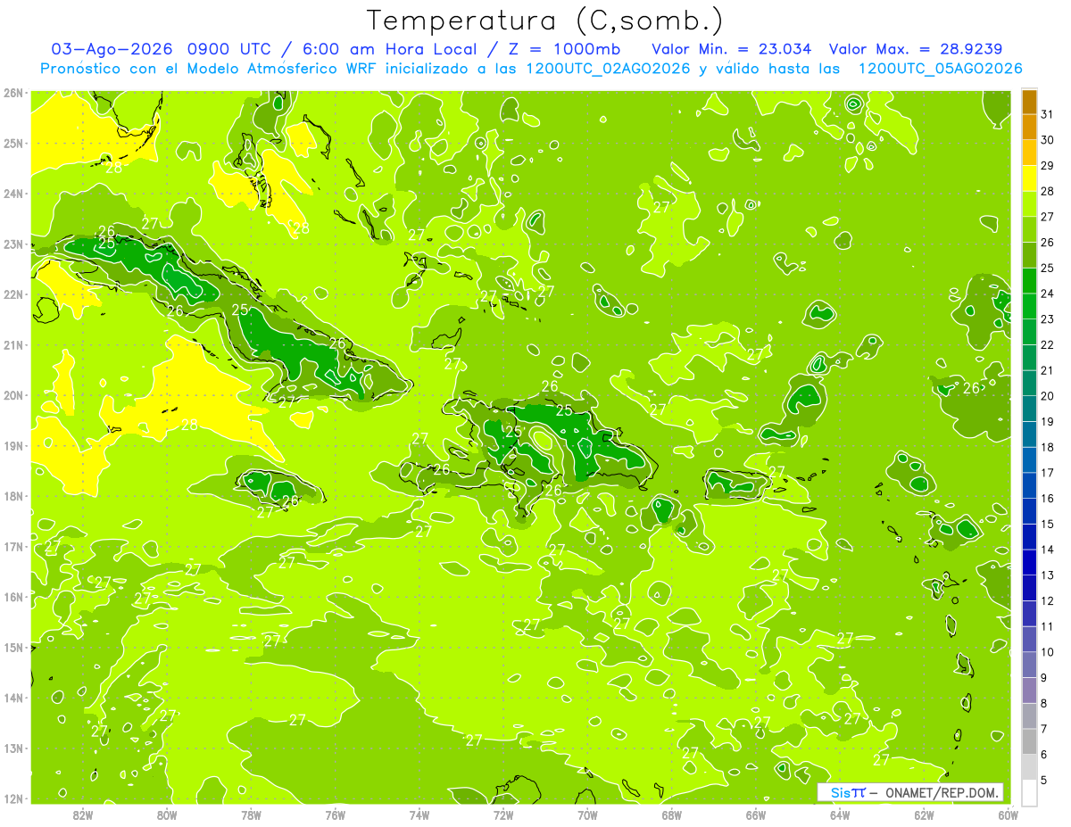The image size is (1071, 827).
Task: Click the "20" label on the color scale
Action: (x=1048, y=396)
